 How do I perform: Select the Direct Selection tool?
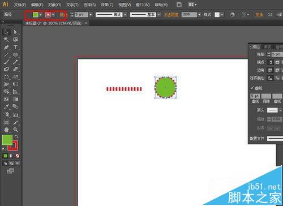coord(15,32)
